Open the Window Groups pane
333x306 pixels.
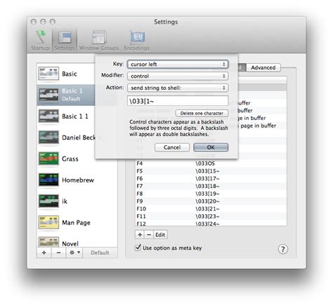click(99, 40)
